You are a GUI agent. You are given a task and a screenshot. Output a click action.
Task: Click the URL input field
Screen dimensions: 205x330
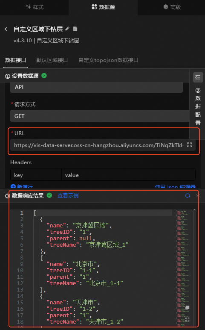(98, 145)
